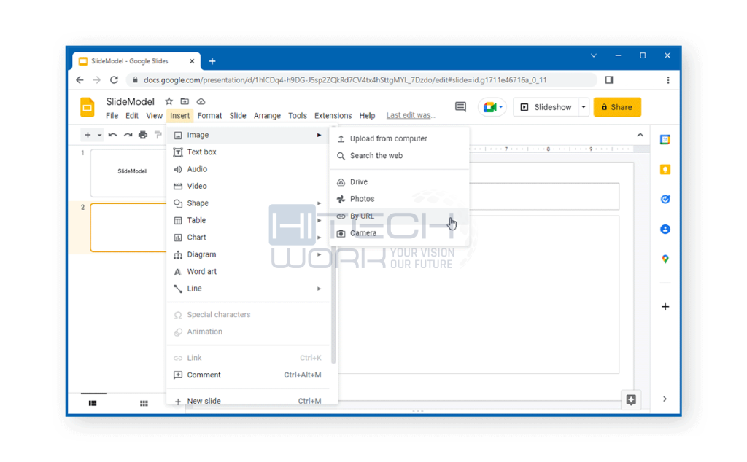Open Last edit was link

click(x=411, y=116)
